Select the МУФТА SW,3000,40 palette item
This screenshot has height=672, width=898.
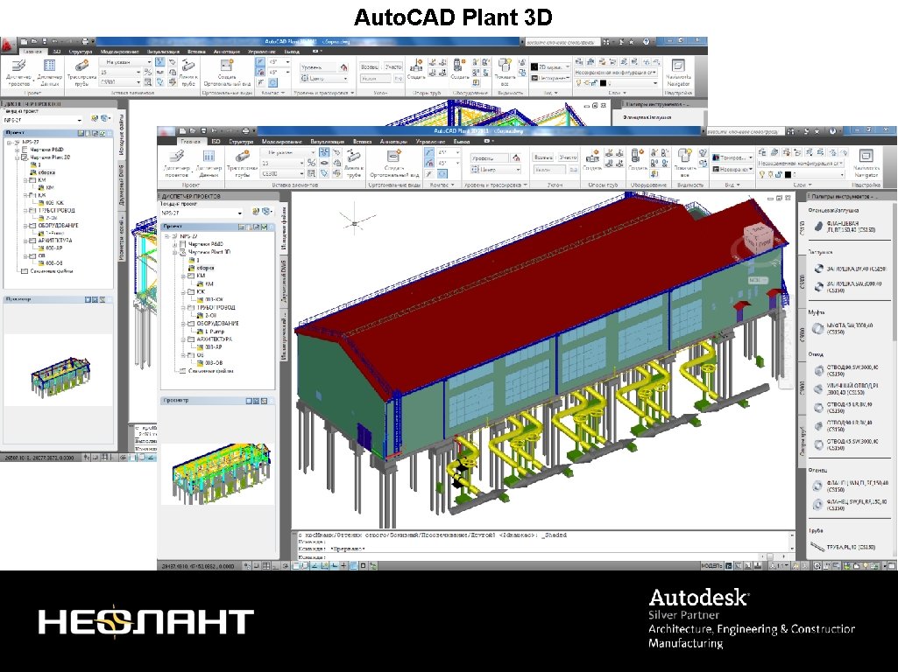click(x=843, y=328)
